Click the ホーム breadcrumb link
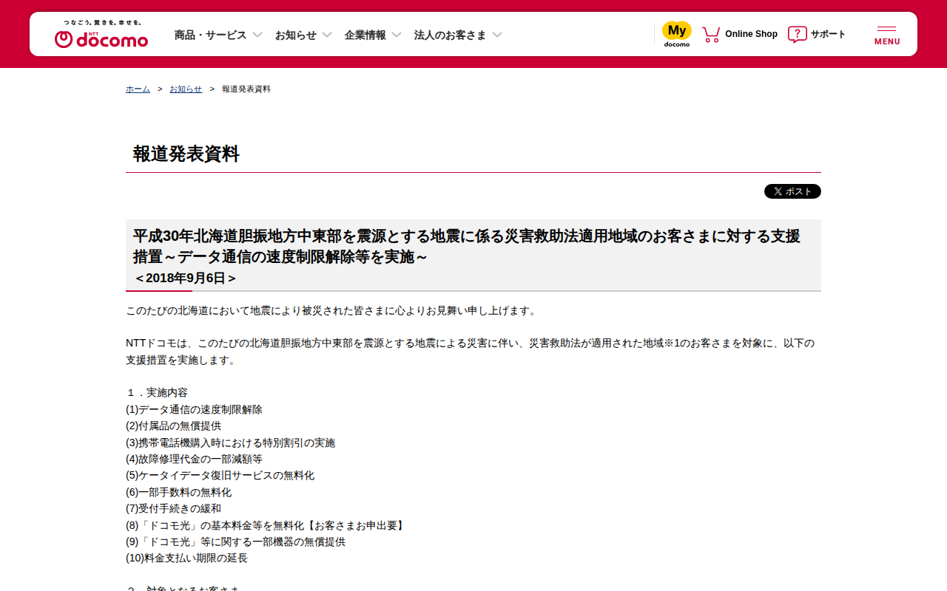The image size is (947, 591). pos(138,89)
